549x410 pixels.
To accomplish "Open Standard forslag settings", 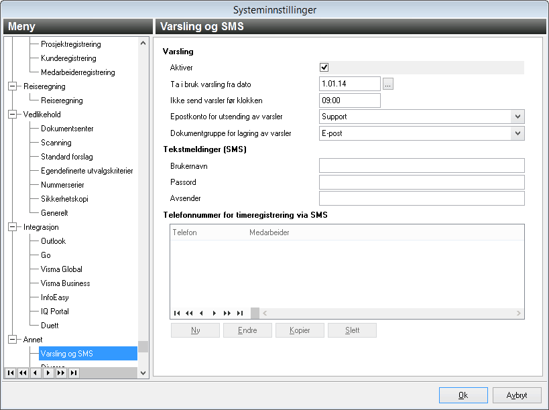I will [x=67, y=157].
